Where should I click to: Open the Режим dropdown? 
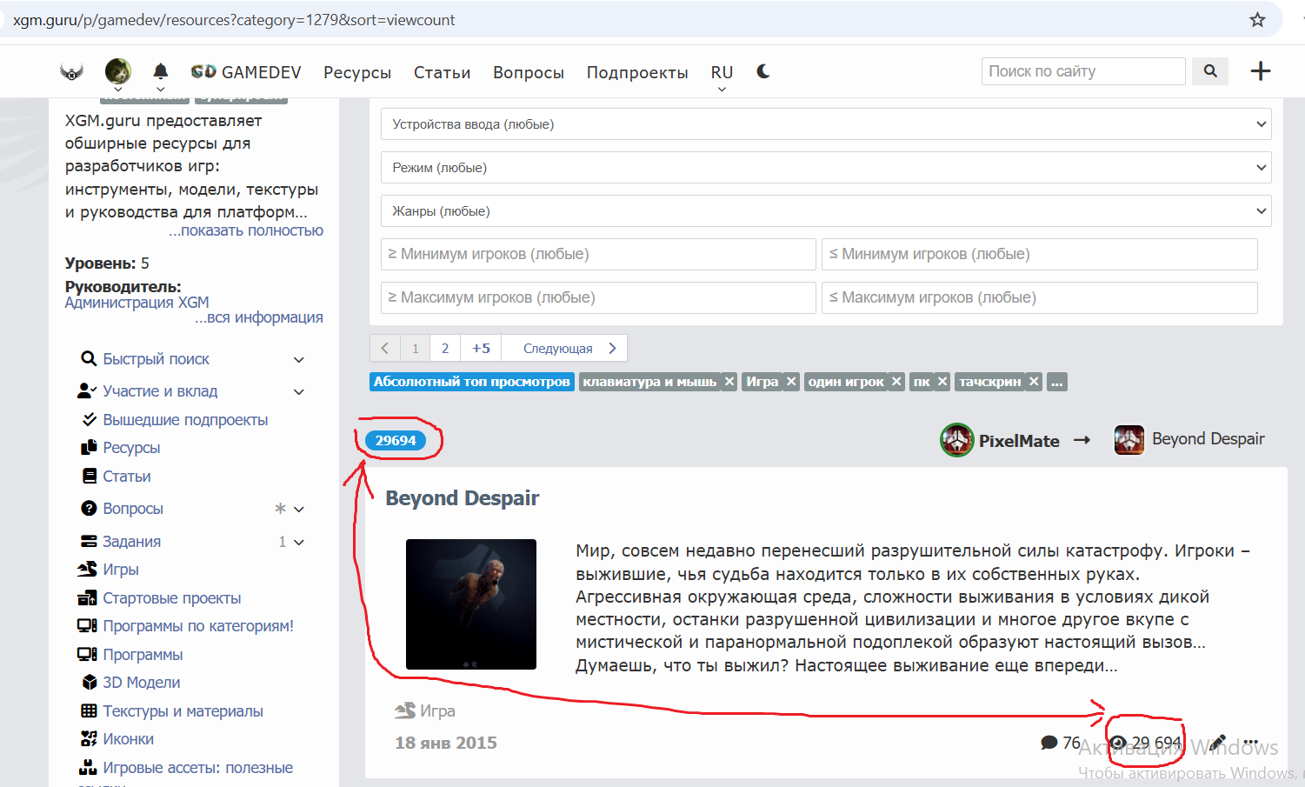[826, 168]
